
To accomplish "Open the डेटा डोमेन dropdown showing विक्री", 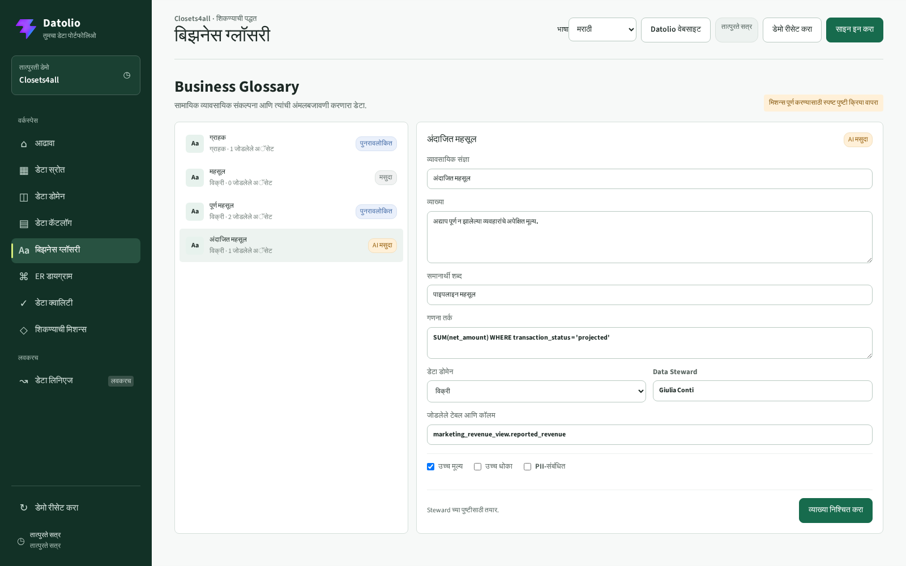I will point(536,391).
